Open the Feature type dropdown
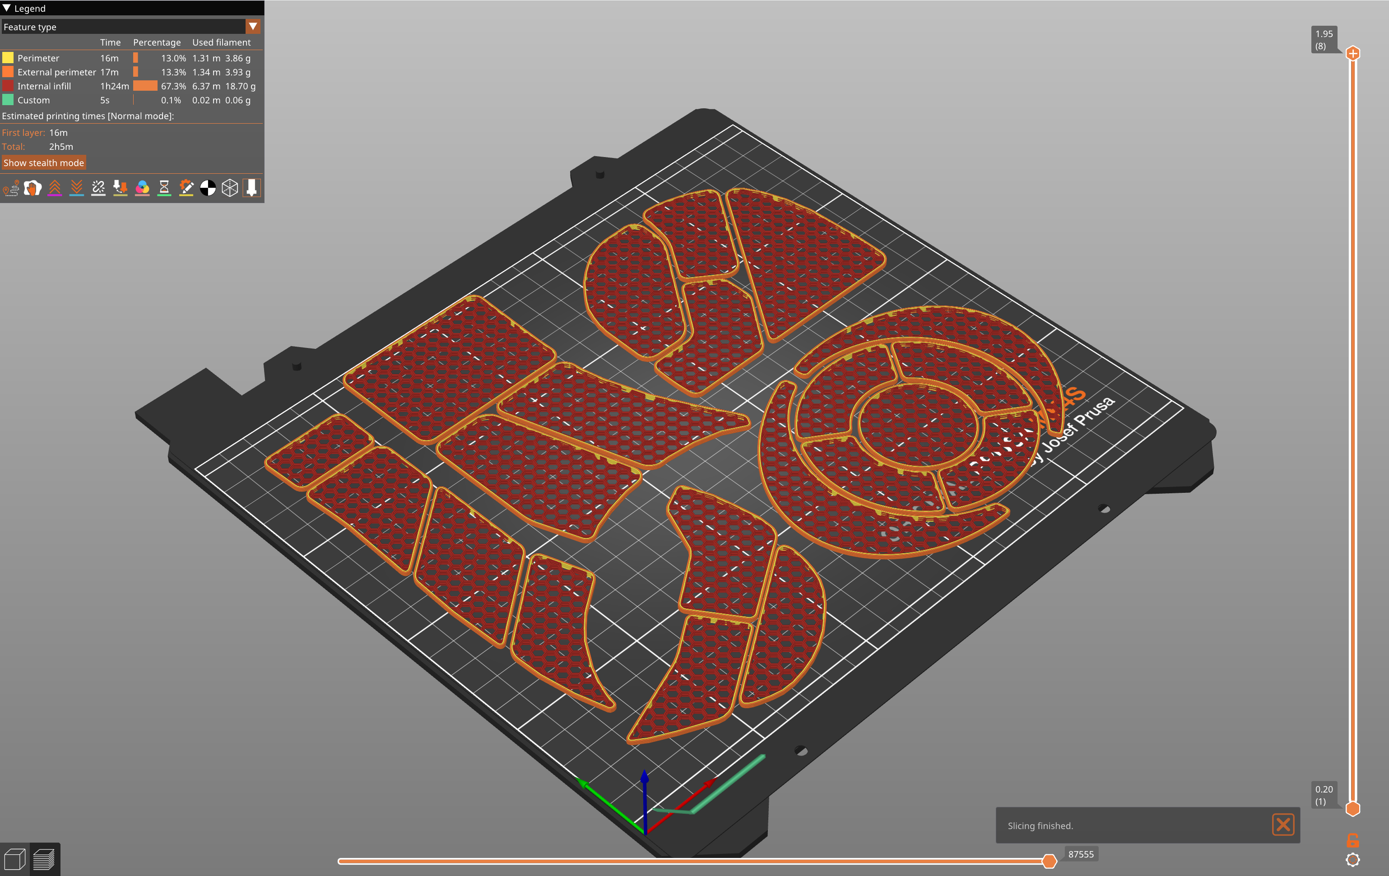 click(124, 27)
